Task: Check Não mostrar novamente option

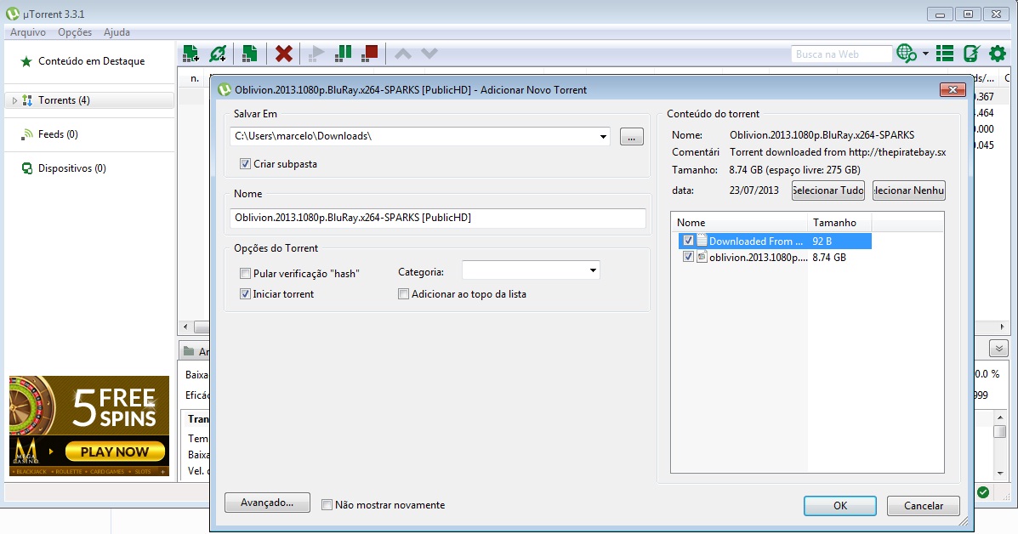Action: 327,505
